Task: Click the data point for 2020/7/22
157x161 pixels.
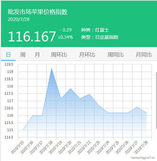Action: tap(89, 94)
